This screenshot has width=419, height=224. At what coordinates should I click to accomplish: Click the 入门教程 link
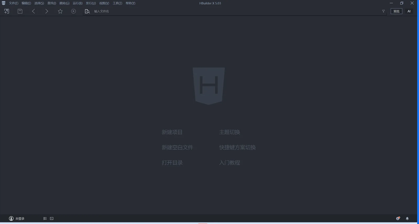coord(230,163)
